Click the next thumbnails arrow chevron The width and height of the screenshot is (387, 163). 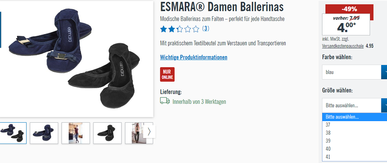[149, 132]
